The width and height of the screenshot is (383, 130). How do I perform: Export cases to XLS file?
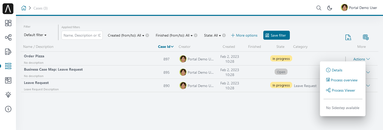tap(348, 37)
